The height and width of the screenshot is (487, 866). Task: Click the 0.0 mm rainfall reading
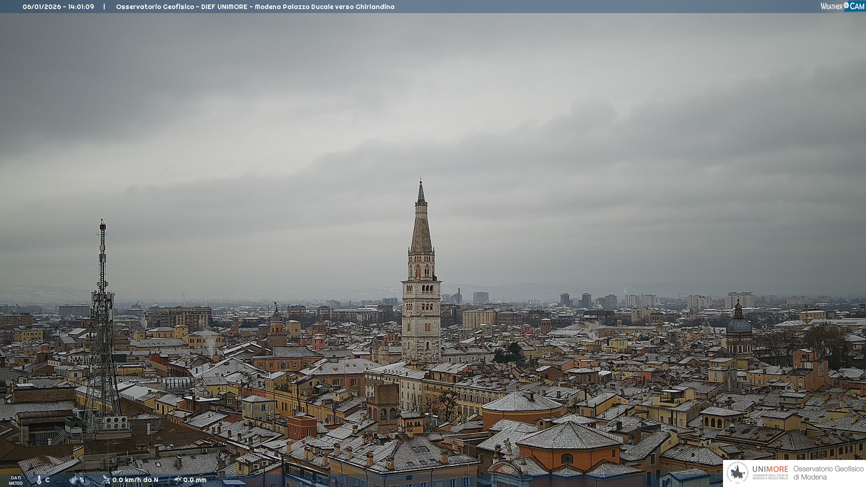(x=195, y=480)
